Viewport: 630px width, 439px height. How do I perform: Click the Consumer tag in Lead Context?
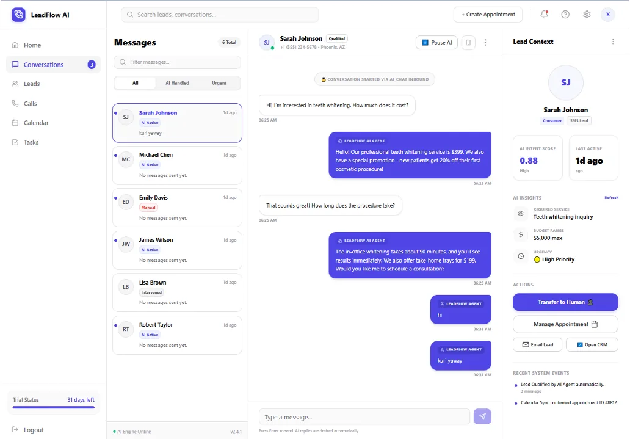click(552, 121)
